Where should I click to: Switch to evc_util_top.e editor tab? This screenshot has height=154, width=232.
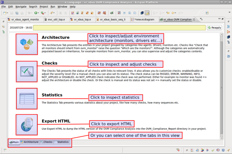click(x=56, y=20)
